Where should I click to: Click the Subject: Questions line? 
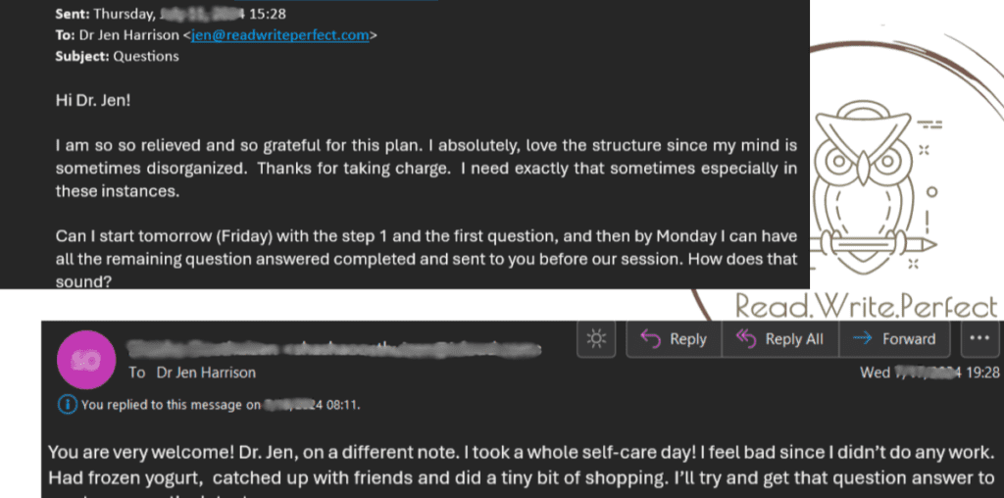(x=118, y=56)
